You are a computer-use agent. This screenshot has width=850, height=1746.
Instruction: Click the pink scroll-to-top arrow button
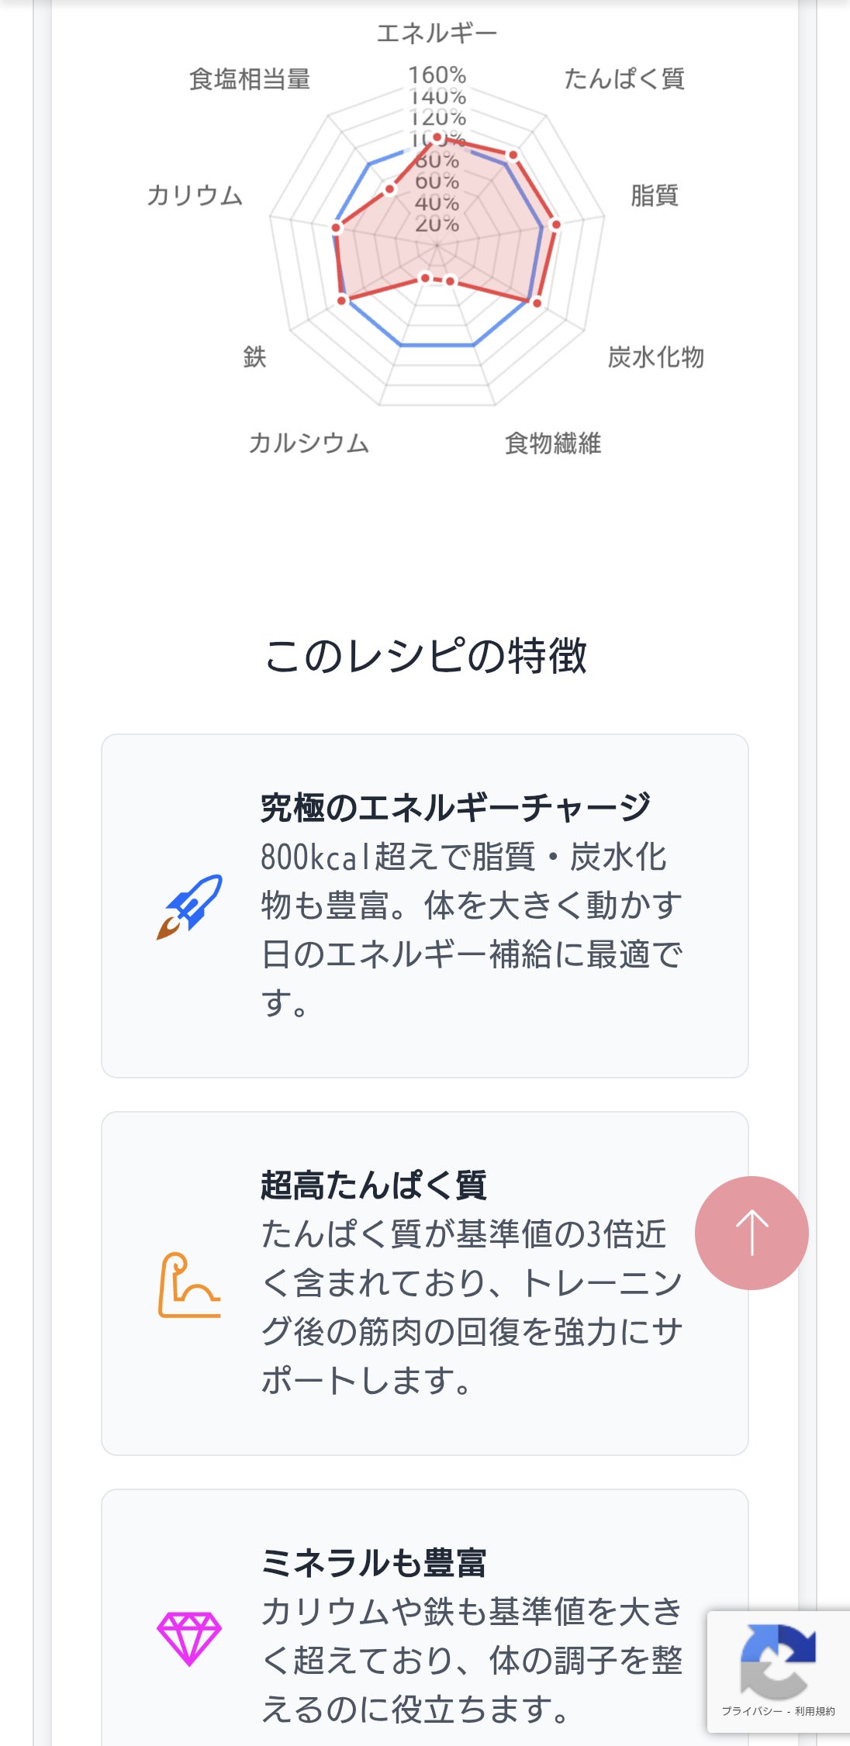751,1233
